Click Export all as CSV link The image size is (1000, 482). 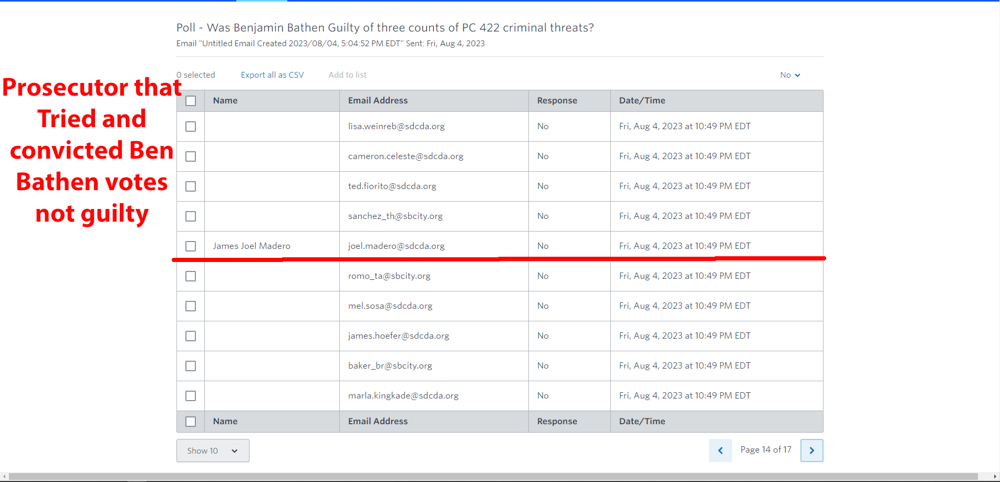click(x=272, y=75)
